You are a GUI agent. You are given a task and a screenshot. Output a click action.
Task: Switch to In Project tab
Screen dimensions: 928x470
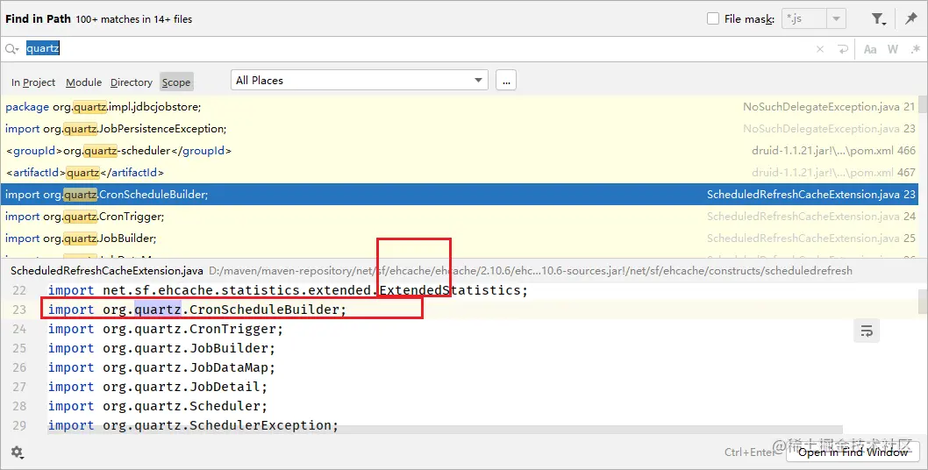[33, 82]
